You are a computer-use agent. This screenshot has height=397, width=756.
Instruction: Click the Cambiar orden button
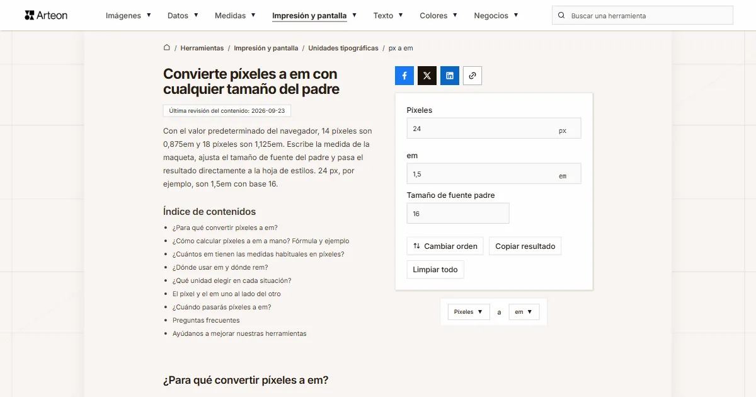pyautogui.click(x=445, y=246)
